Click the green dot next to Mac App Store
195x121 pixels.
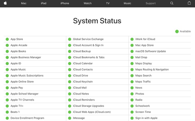pyautogui.click(x=132, y=45)
